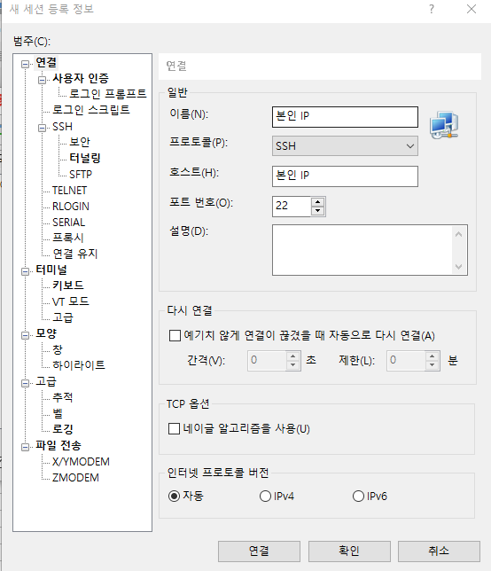The image size is (491, 571).
Task: Select 터널링 tree item
Action: point(85,158)
